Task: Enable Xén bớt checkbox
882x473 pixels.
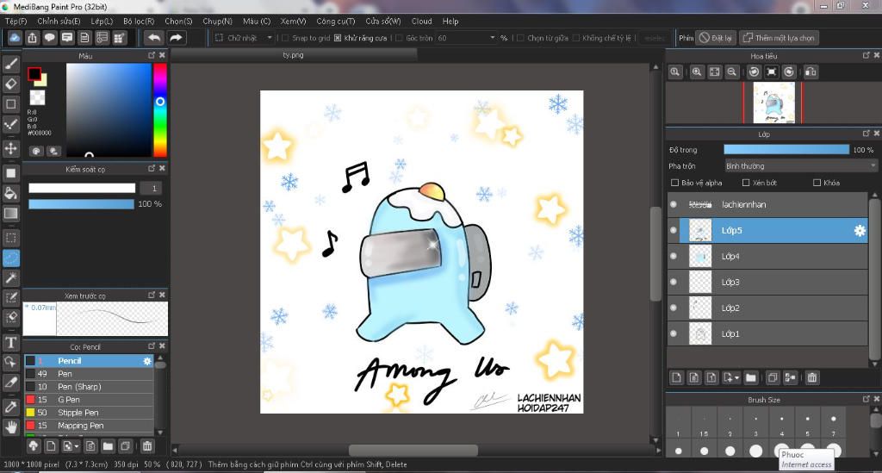Action: 746,183
